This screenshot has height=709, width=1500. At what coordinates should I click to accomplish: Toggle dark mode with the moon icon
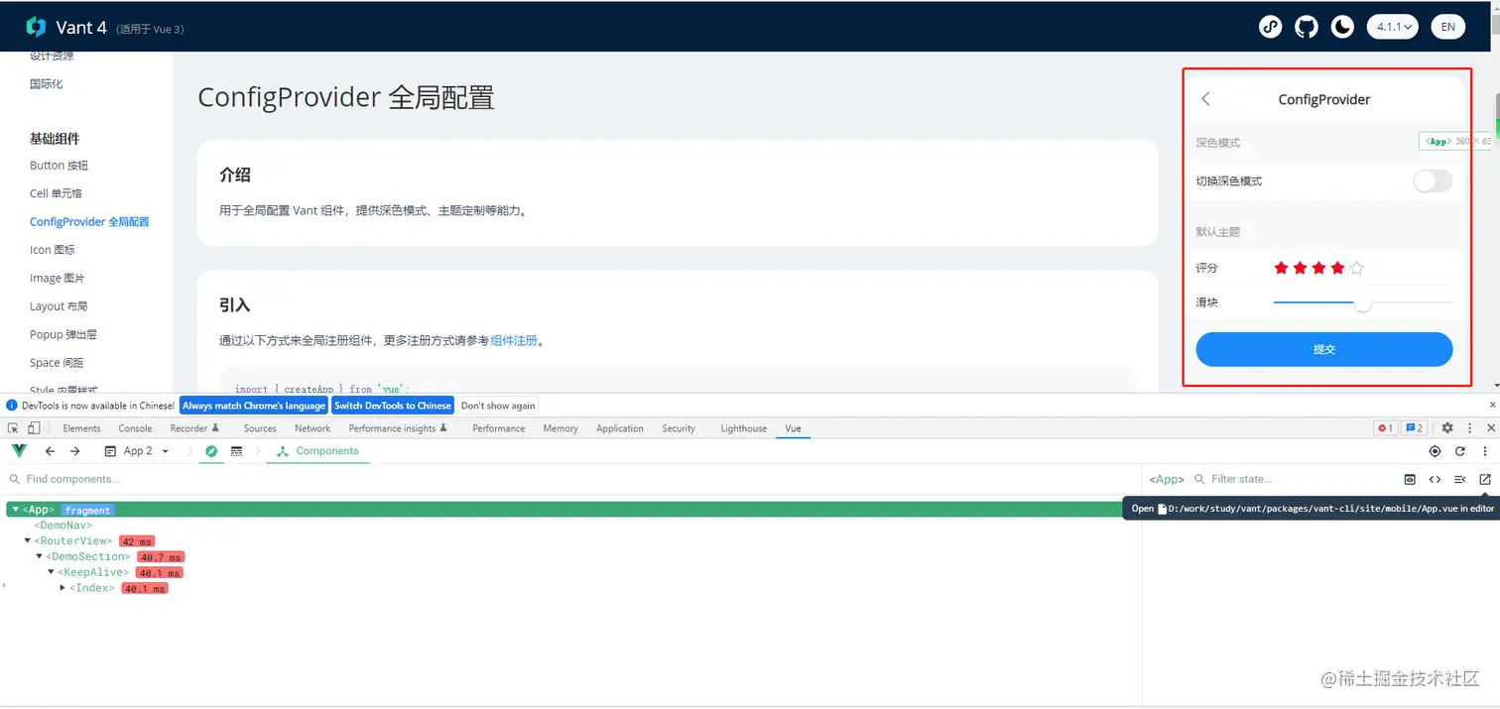tap(1342, 27)
